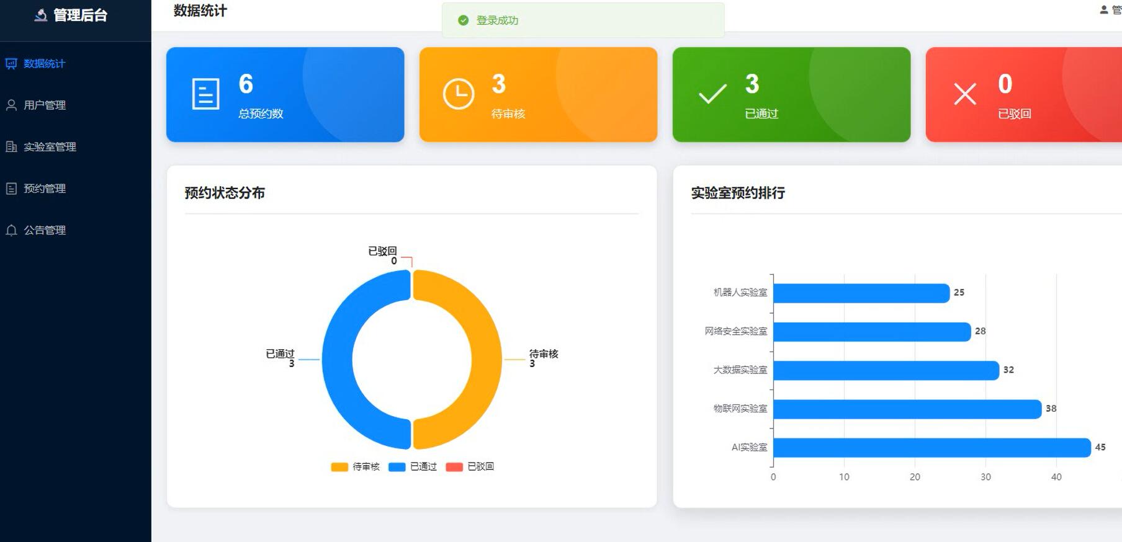The width and height of the screenshot is (1122, 542).
Task: Click the X icon on 已驳回 card
Action: coord(965,94)
